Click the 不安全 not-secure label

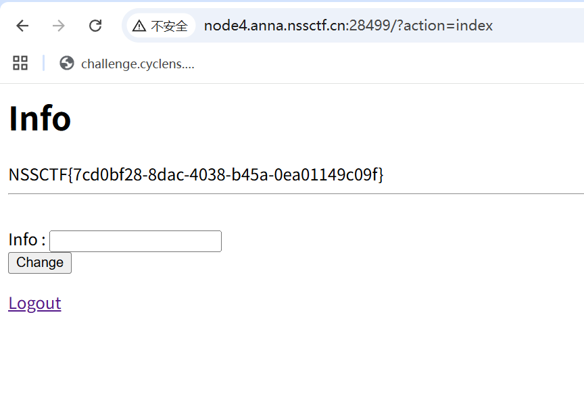[169, 26]
